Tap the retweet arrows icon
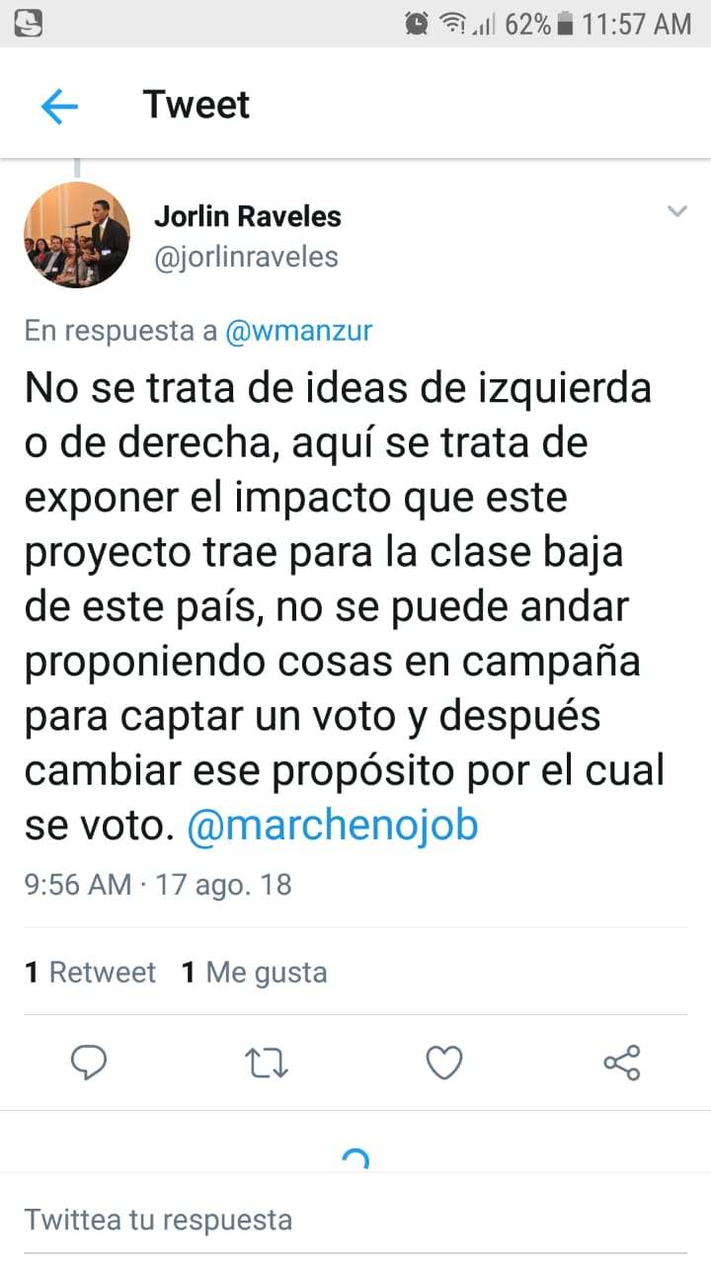The height and width of the screenshot is (1264, 711). (x=266, y=1063)
